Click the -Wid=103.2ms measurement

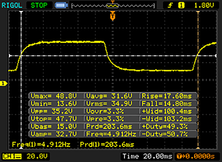click(166, 119)
